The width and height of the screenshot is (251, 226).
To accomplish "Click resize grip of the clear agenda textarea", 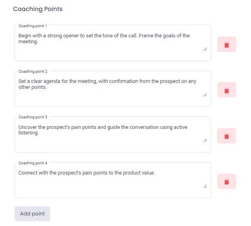I will tap(205, 95).
